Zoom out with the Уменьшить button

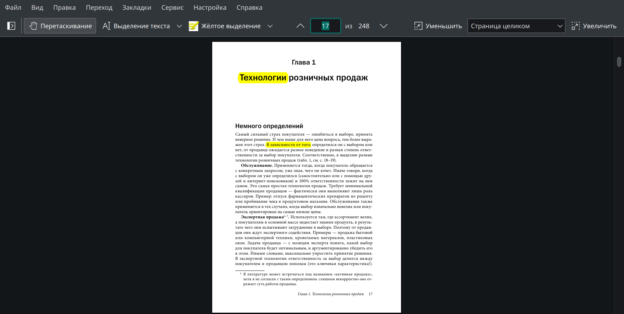(x=438, y=26)
